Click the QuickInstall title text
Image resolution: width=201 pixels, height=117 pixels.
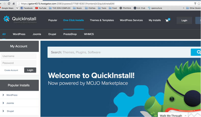pos(24,19)
